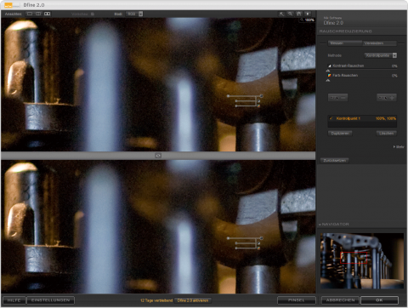This screenshot has height=308, width=408.
Task: Toggle the Kontrollpunkt 1 checkmark
Action: pos(331,118)
